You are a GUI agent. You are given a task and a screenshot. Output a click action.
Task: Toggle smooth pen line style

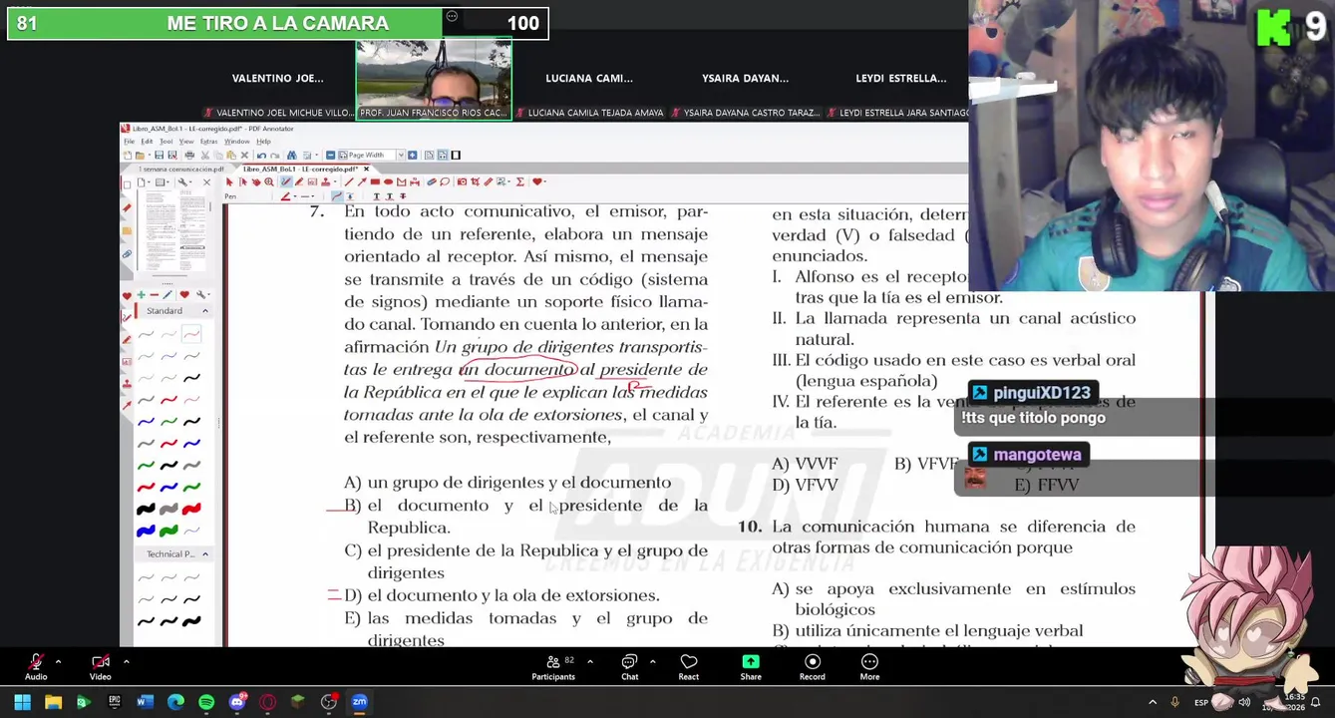pyautogui.click(x=336, y=196)
